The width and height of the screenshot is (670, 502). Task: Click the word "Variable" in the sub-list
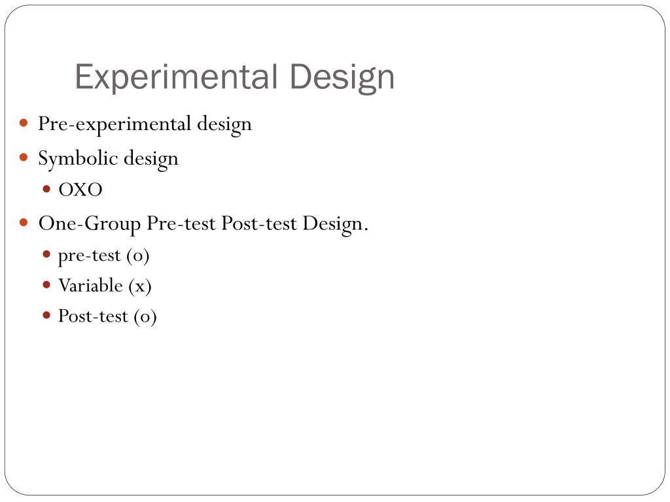tap(90, 286)
